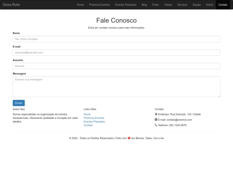Open the Blog navbar item
Viewport: 233px width, 175px height.
pyautogui.click(x=144, y=5)
